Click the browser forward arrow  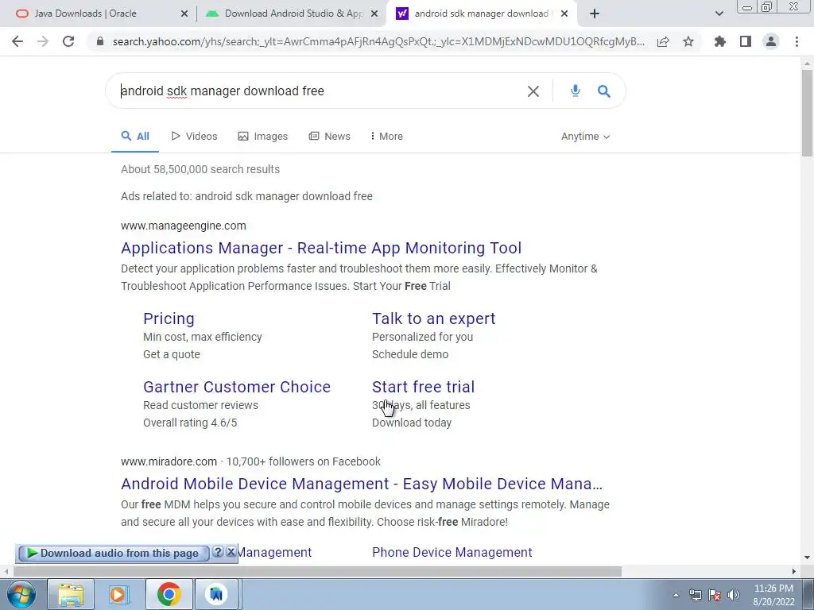point(43,41)
